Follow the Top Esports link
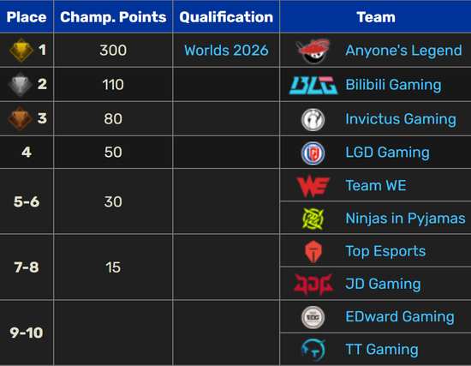Viewport: 471px width, 366px height. tap(385, 251)
